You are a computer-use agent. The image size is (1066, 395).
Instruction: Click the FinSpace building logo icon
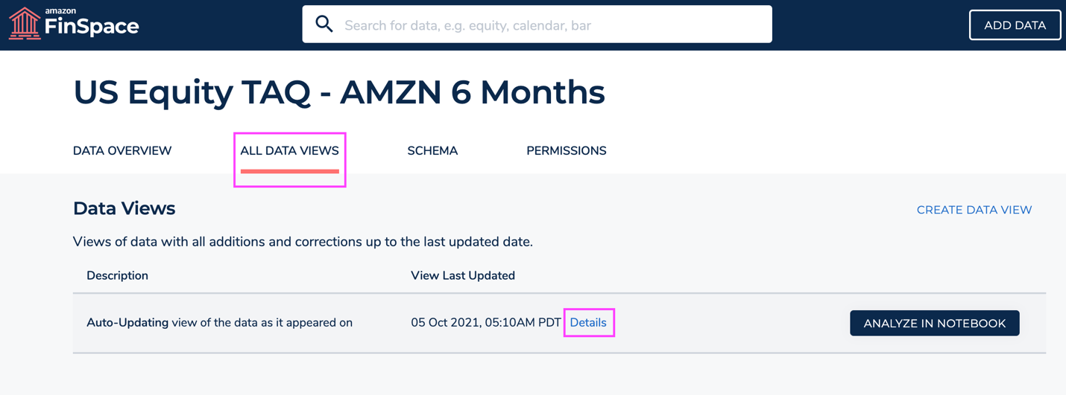(x=25, y=23)
